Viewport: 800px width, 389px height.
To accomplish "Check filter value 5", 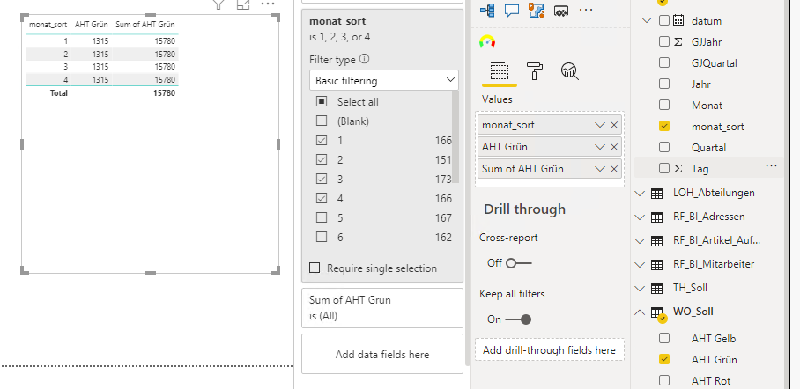I will click(322, 217).
